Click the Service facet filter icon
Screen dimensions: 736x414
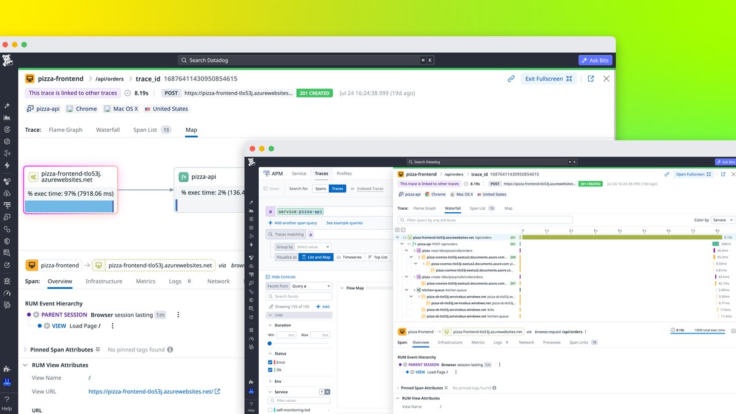pyautogui.click(x=321, y=392)
